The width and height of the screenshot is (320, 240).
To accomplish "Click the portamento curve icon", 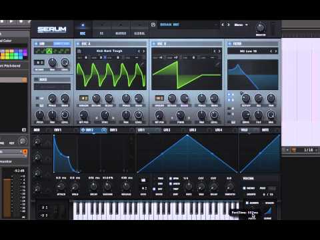I will [x=268, y=211].
